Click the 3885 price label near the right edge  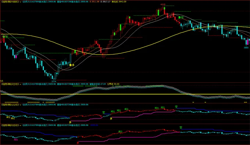click(x=246, y=48)
